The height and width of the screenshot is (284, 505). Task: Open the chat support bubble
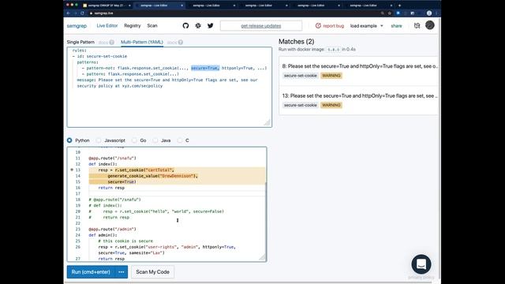click(x=421, y=264)
